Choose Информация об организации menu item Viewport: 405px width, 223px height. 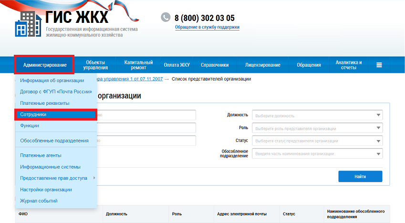tap(52, 81)
